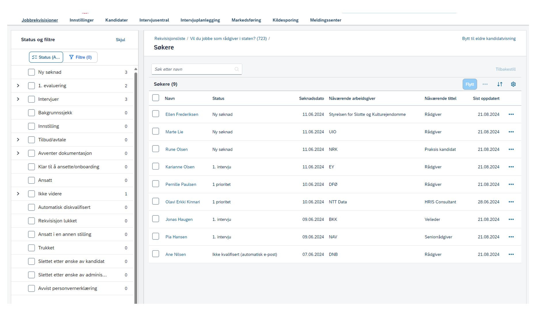
Task: Go to the Meldingssenter tab
Action: [326, 20]
